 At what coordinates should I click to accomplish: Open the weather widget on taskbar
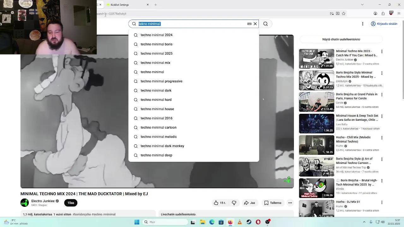tap(16, 222)
